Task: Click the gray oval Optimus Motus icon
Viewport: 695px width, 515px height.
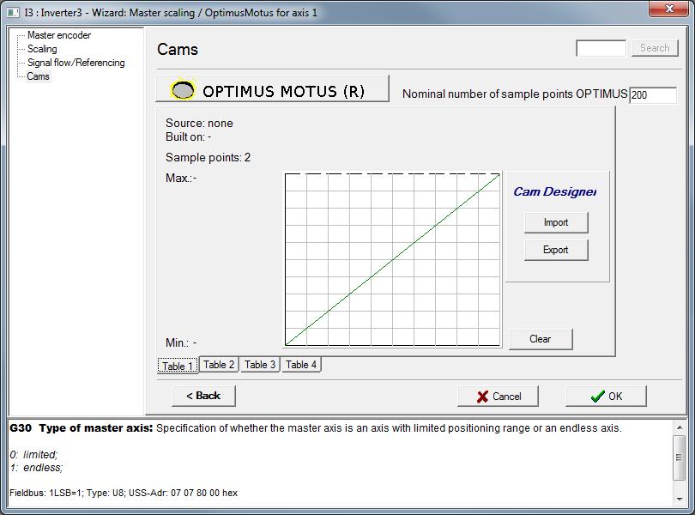Action: coord(183,90)
